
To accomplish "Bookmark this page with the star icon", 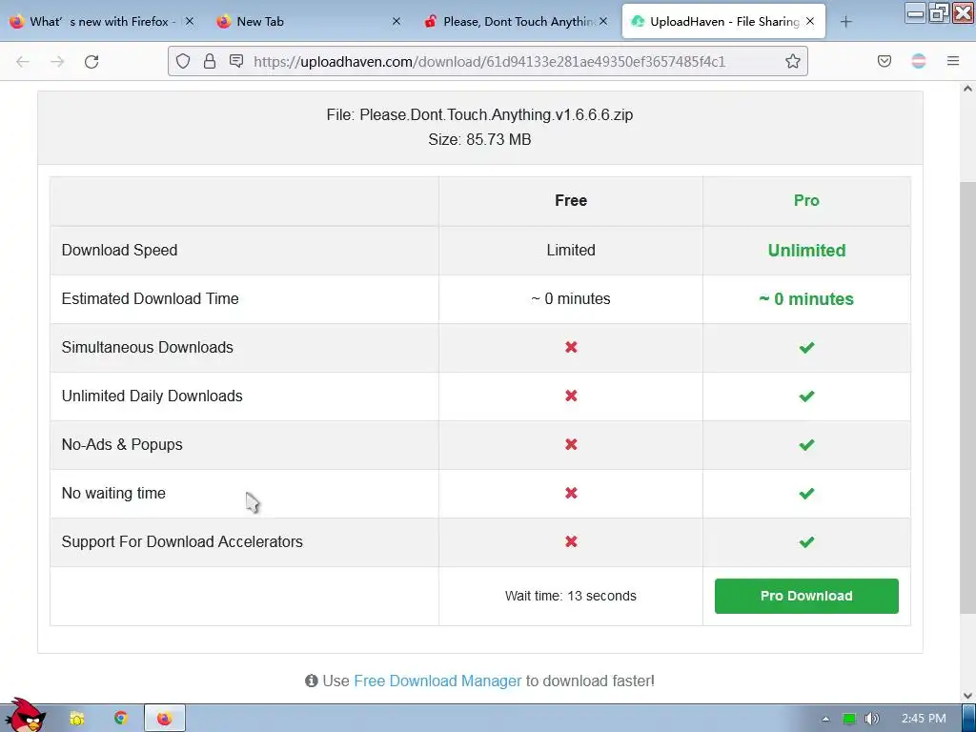I will click(792, 61).
